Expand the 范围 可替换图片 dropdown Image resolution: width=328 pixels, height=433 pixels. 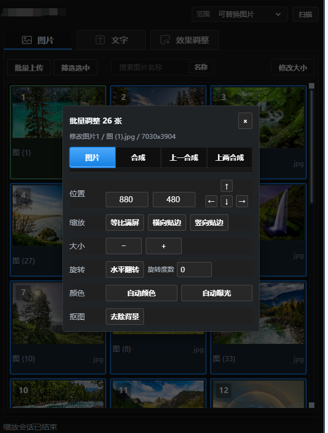[x=240, y=14]
